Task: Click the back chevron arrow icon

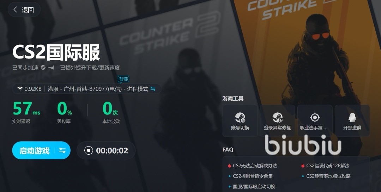Action: [15, 10]
